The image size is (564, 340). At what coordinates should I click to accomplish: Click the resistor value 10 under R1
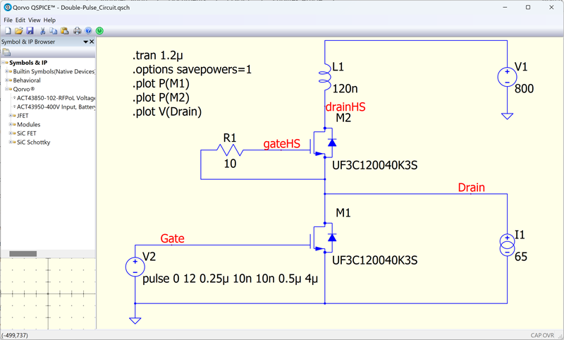[x=231, y=164]
